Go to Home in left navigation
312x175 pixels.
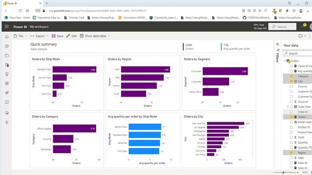(x=7, y=37)
